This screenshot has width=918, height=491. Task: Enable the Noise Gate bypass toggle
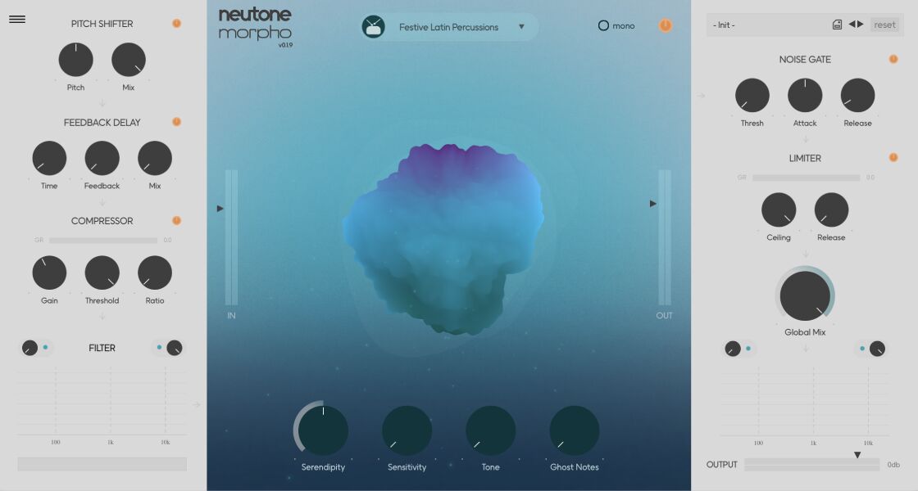(893, 59)
